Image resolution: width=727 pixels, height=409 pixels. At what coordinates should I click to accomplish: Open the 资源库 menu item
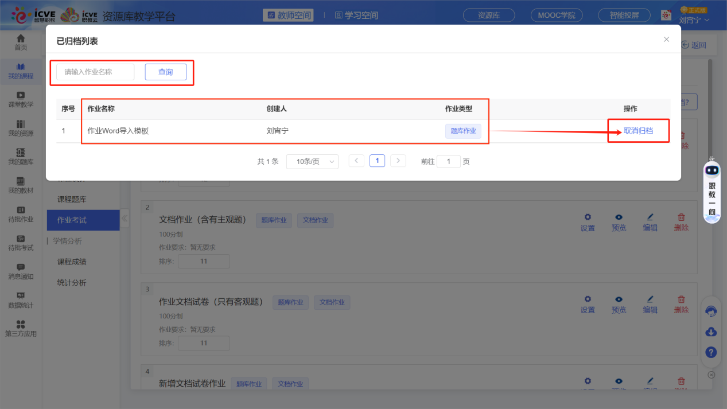[x=488, y=15]
